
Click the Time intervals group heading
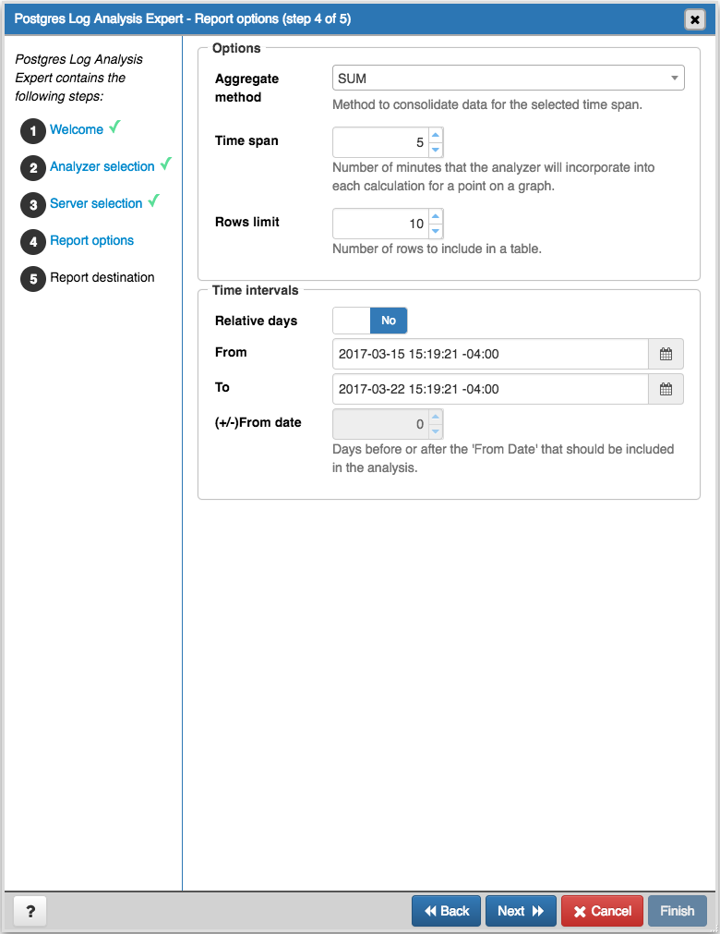[x=256, y=290]
